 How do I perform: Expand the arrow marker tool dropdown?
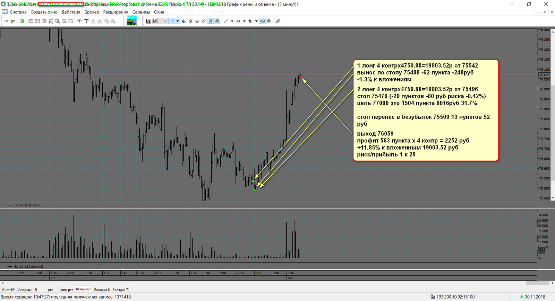256,21
